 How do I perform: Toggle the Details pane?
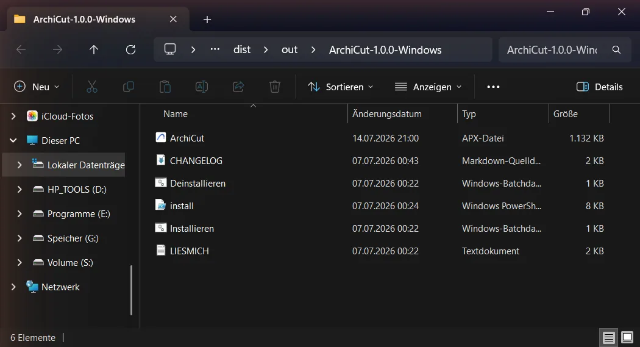(600, 87)
